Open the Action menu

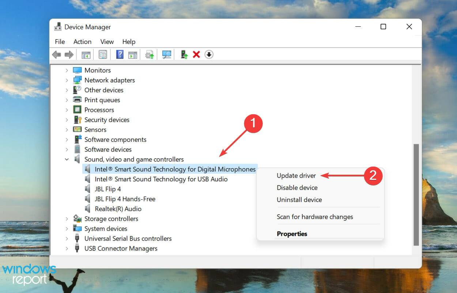point(82,41)
